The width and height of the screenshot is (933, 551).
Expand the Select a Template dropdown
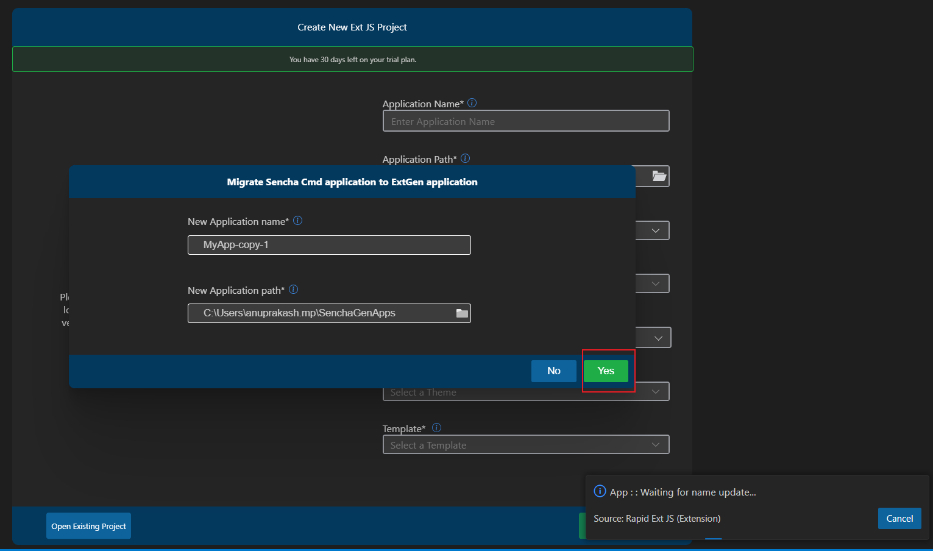coord(655,445)
